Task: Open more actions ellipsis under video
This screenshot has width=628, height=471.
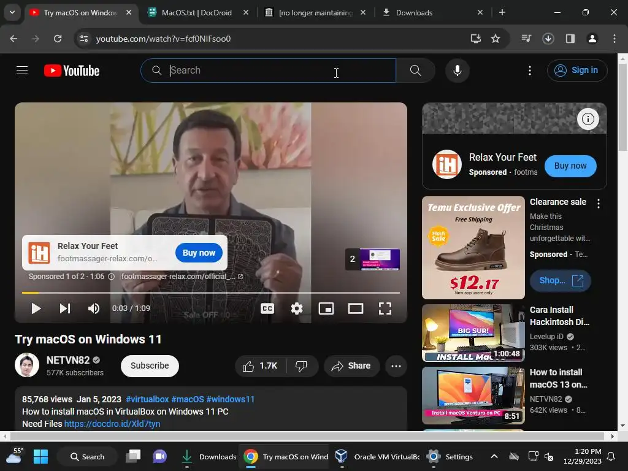Action: pos(396,366)
